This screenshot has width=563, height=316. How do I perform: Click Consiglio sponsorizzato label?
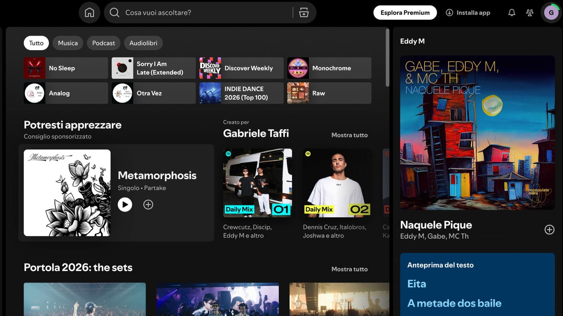point(58,137)
